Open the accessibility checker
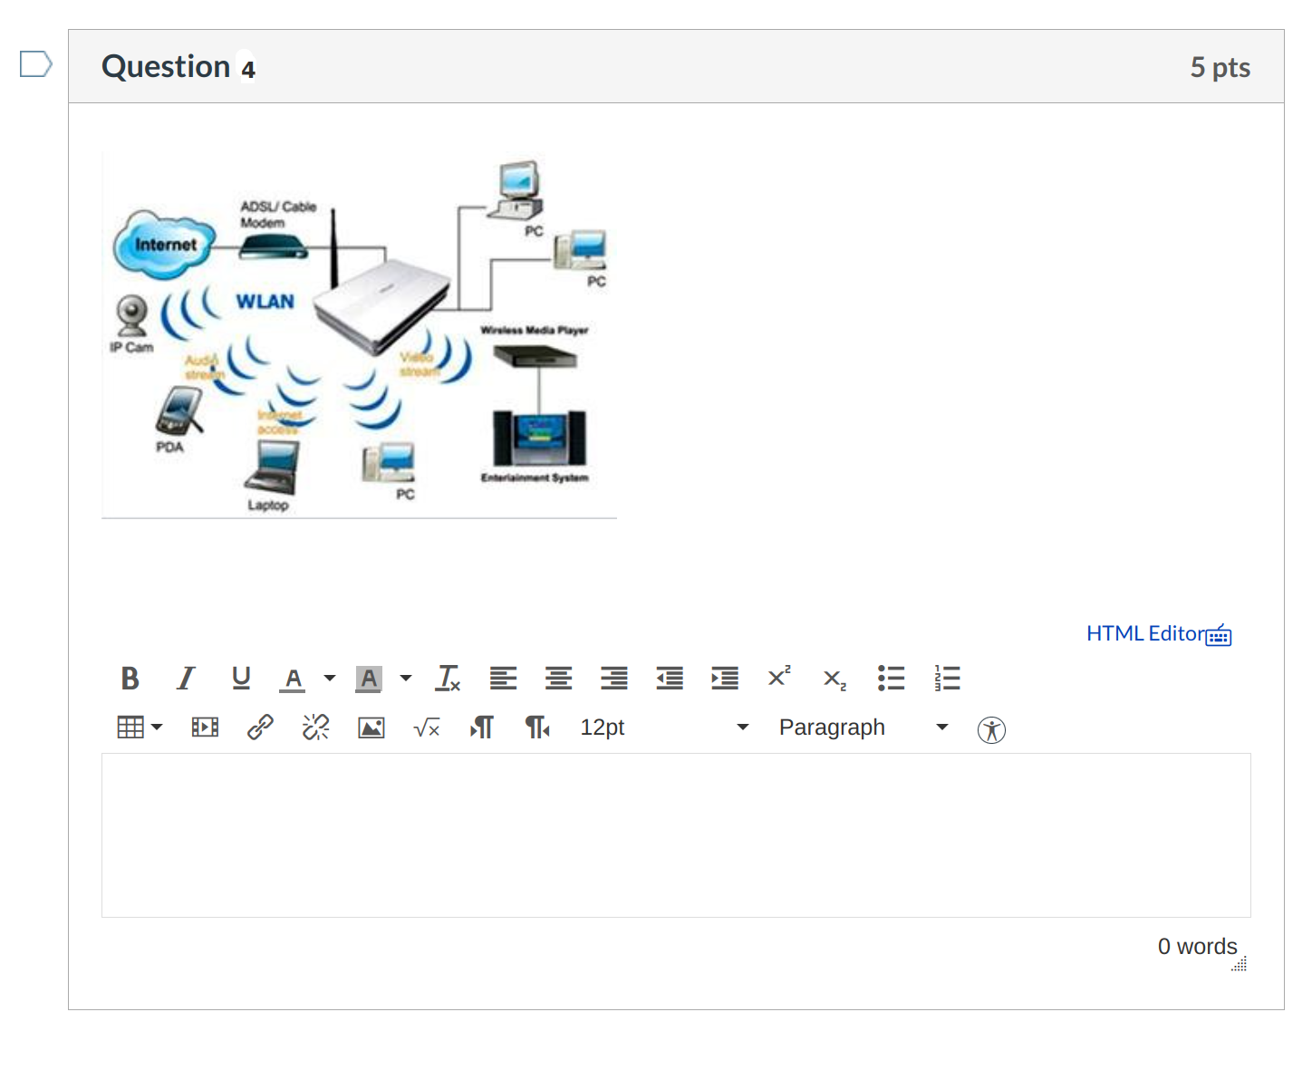The width and height of the screenshot is (1312, 1089). click(991, 729)
